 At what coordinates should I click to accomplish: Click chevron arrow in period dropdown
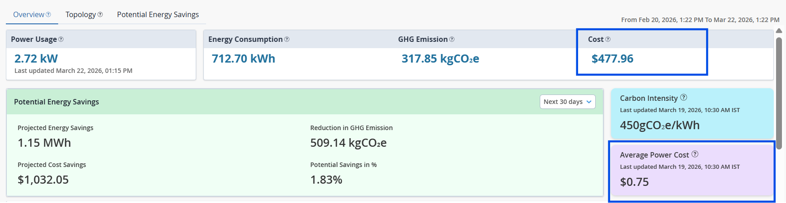589,102
